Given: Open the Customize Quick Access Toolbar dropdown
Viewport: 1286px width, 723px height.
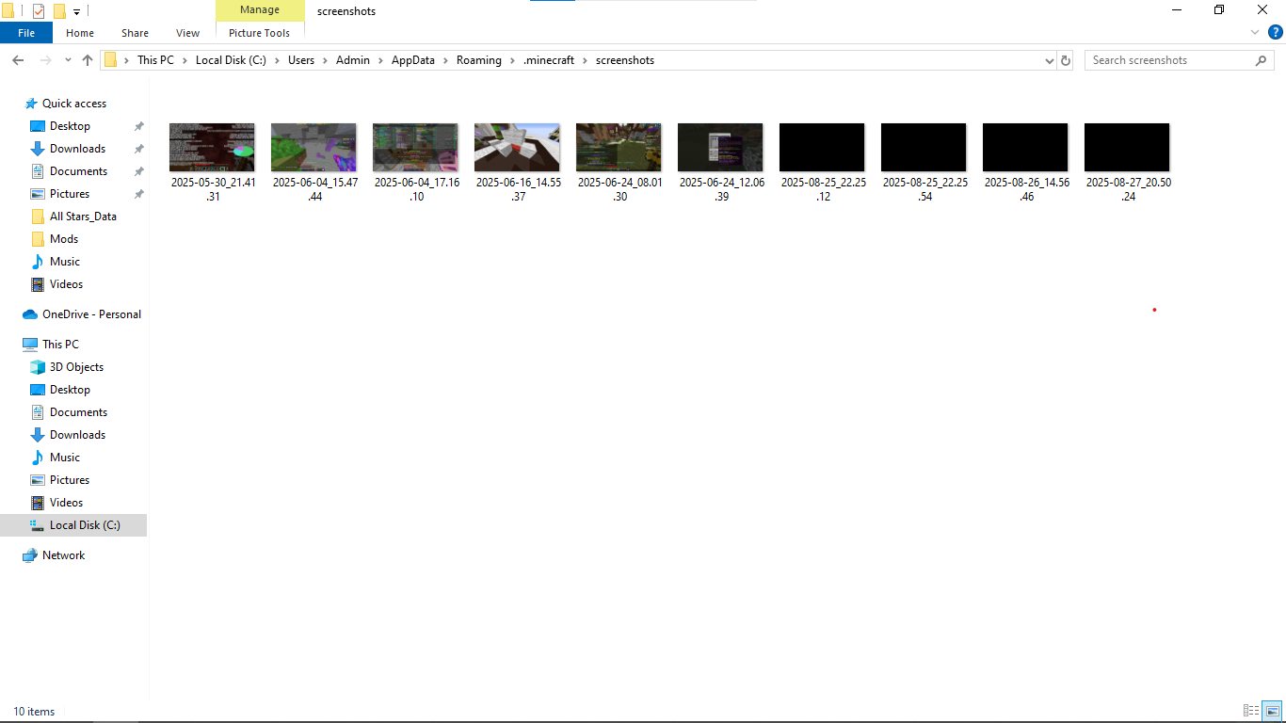Looking at the screenshot, I should coord(76,12).
